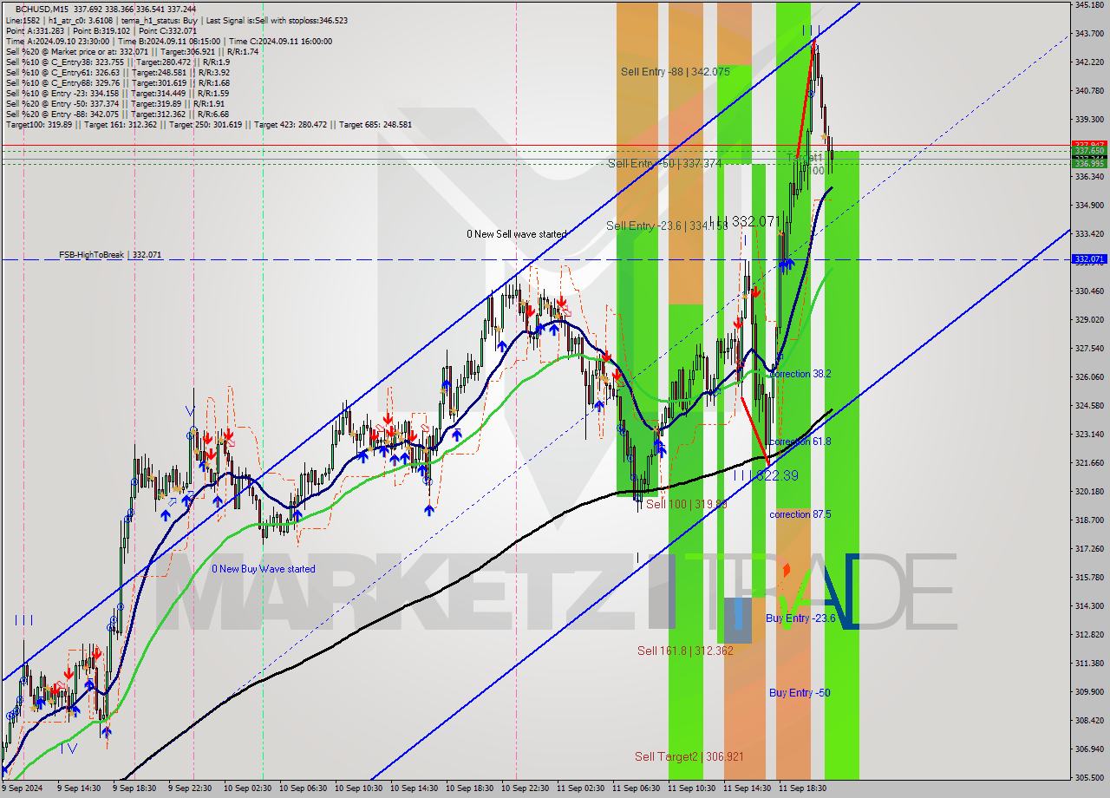Click the '9 Sep 2024' time axis label
The height and width of the screenshot is (798, 1110).
coord(23,788)
